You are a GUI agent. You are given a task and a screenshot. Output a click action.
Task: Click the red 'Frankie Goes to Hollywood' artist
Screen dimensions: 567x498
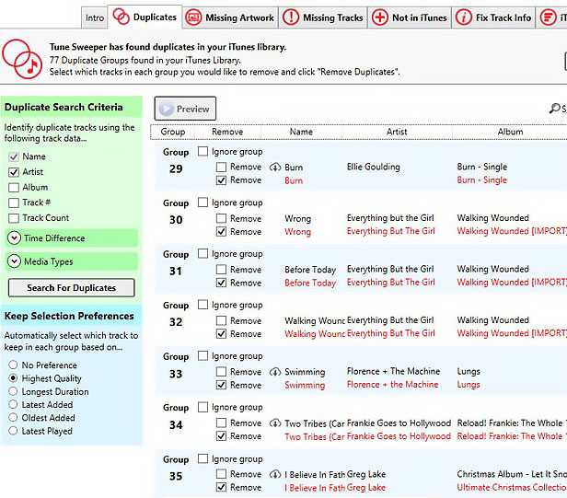click(x=399, y=436)
